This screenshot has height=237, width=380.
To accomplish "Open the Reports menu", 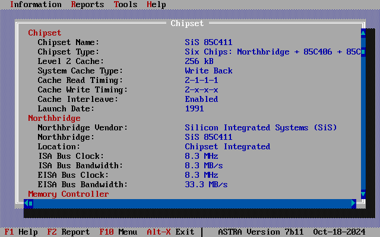I will (87, 4).
